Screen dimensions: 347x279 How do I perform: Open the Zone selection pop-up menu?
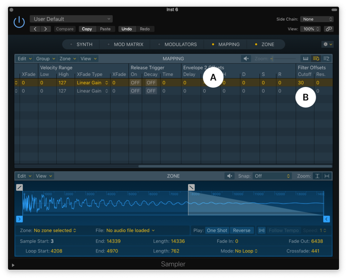click(x=55, y=230)
